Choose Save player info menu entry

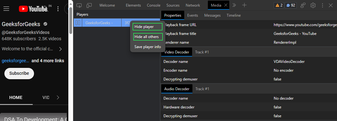point(148,47)
